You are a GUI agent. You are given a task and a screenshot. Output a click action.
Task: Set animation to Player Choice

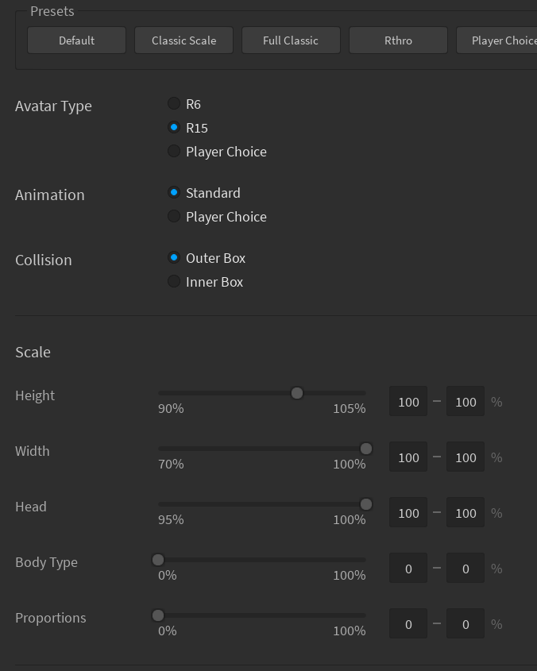(x=173, y=216)
